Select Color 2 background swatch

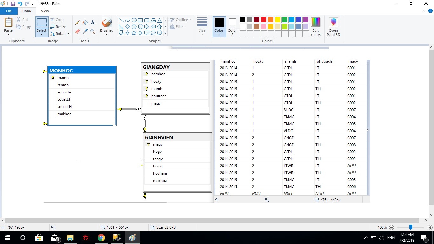coord(232,27)
